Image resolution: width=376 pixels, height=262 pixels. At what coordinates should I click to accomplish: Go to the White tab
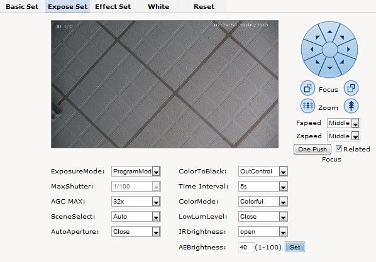(158, 6)
